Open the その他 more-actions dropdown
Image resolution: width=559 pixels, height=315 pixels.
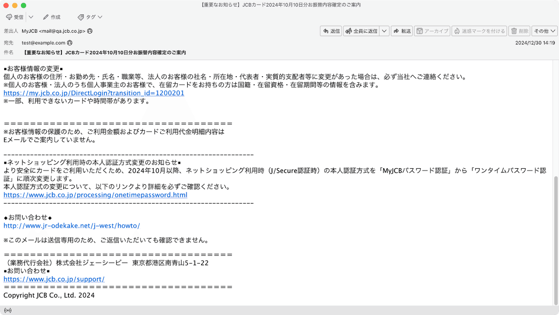tap(545, 31)
